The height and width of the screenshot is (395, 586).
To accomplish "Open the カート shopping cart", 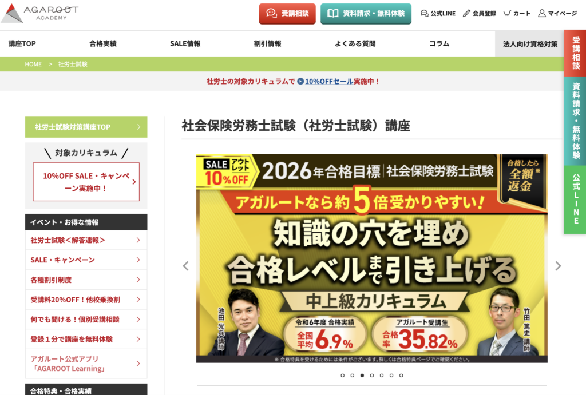I will pyautogui.click(x=507, y=13).
